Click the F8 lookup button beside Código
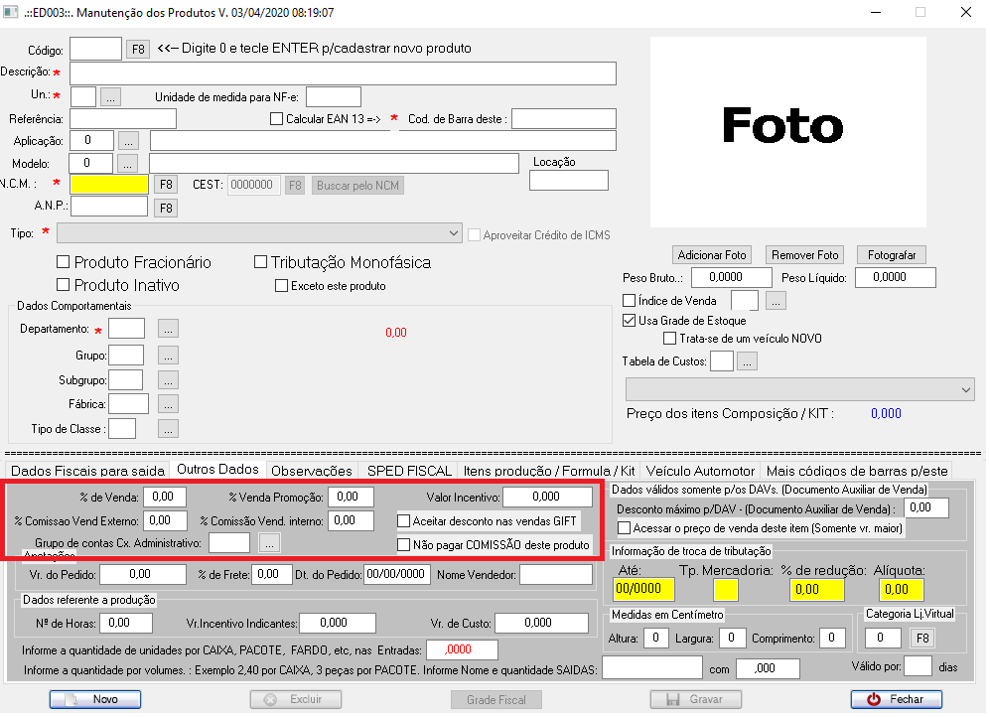The height and width of the screenshot is (717, 990). pos(137,49)
